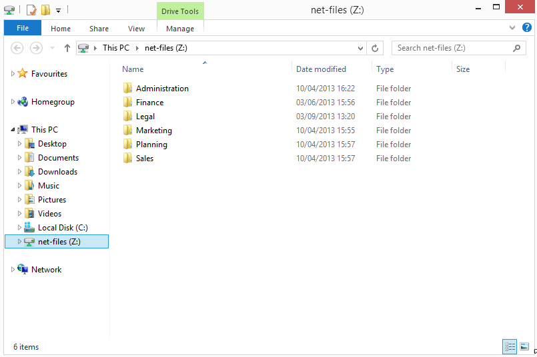Open Music in the navigation pane

pos(48,186)
